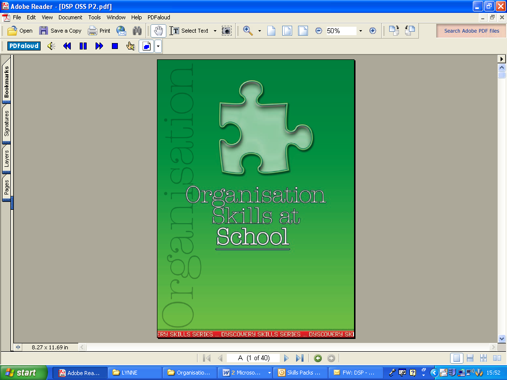Select the Hand tool
The image size is (507, 380).
click(158, 31)
